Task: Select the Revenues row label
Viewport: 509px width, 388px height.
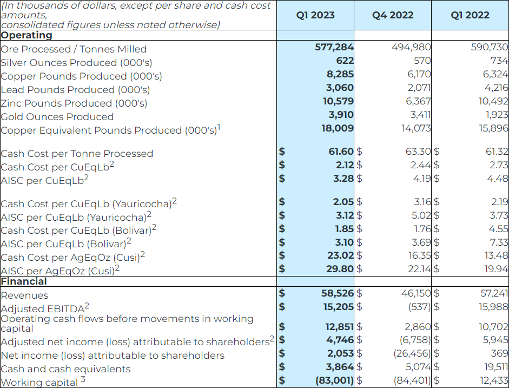Action: coord(25,295)
